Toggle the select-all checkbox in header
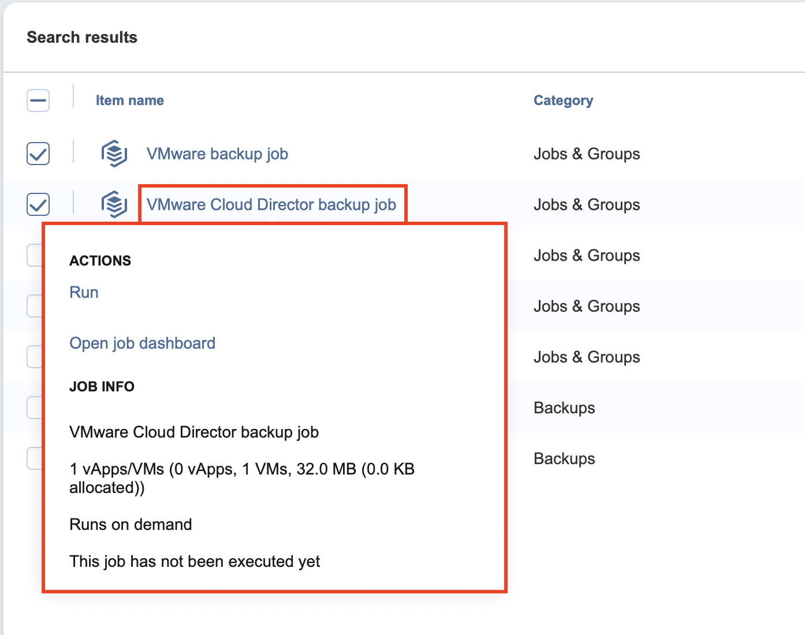Screen dimensions: 805x635 click(x=38, y=100)
